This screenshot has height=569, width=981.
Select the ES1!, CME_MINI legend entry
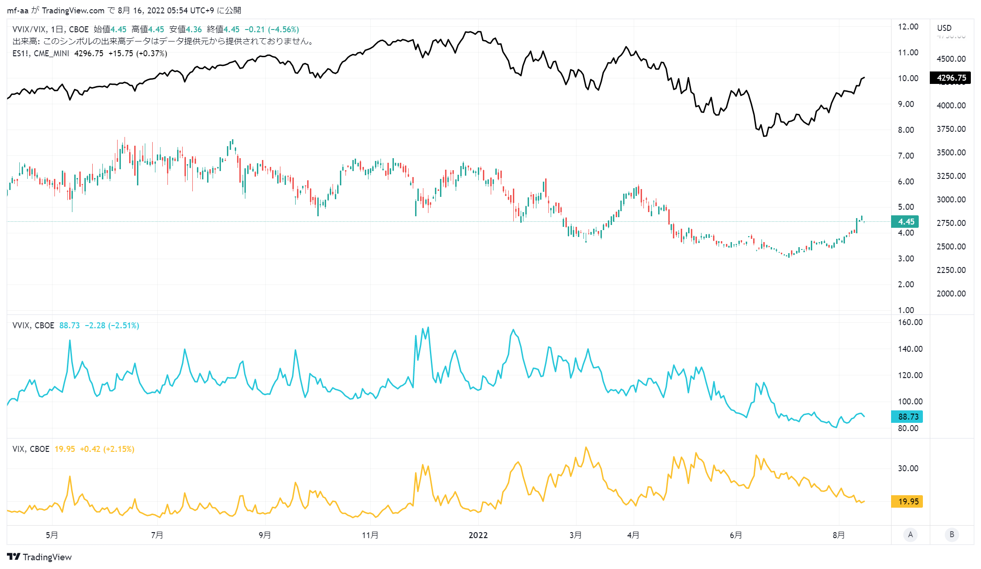pos(41,53)
